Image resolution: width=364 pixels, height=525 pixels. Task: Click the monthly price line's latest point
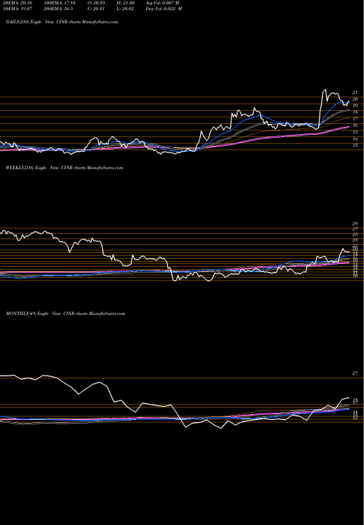(349, 398)
